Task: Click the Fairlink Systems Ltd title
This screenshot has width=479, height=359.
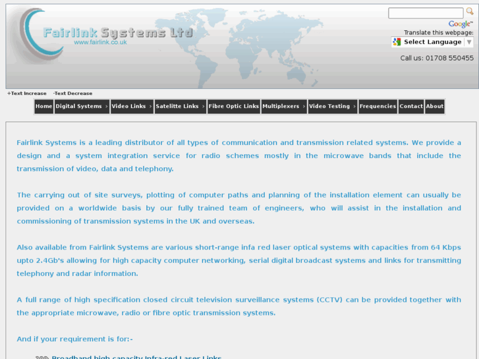Action: 118,33
